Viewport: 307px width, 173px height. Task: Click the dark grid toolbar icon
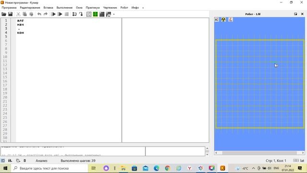click(x=102, y=14)
